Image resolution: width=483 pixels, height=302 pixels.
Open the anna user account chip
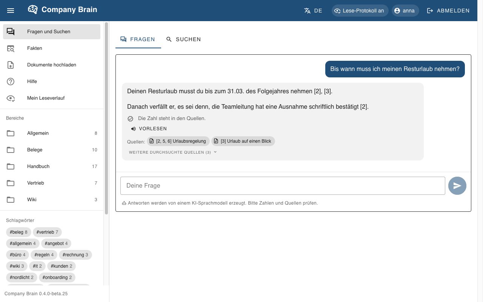coord(405,11)
